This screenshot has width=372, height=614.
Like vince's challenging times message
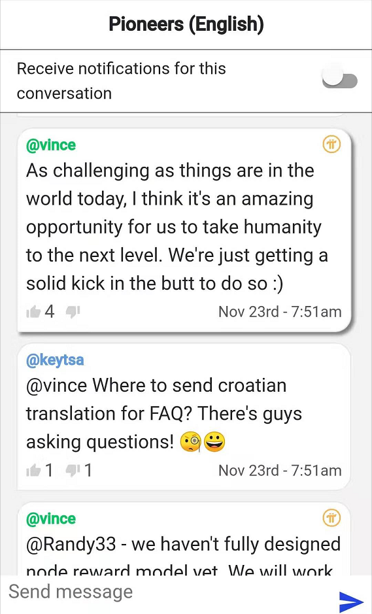pyautogui.click(x=33, y=312)
